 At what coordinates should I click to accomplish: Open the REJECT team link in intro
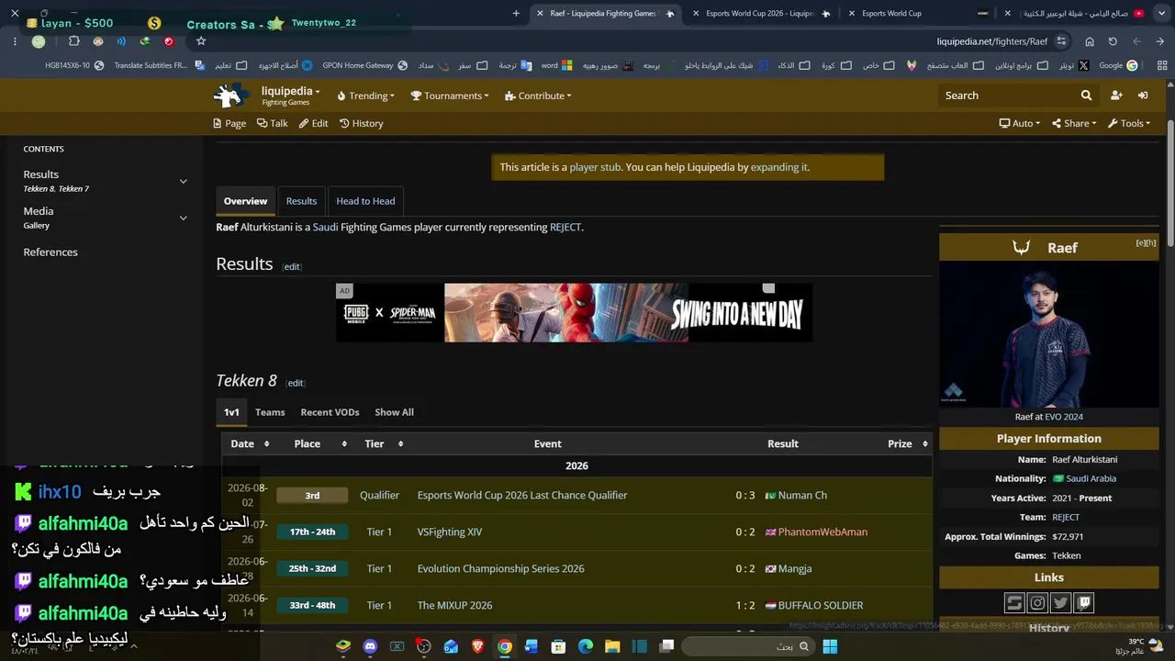(x=565, y=227)
